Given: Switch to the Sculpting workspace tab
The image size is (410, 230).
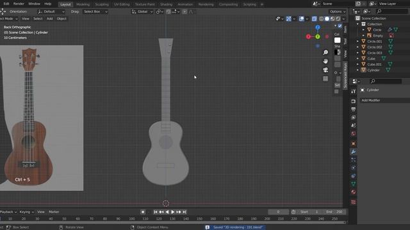Looking at the screenshot, I should pyautogui.click(x=102, y=4).
